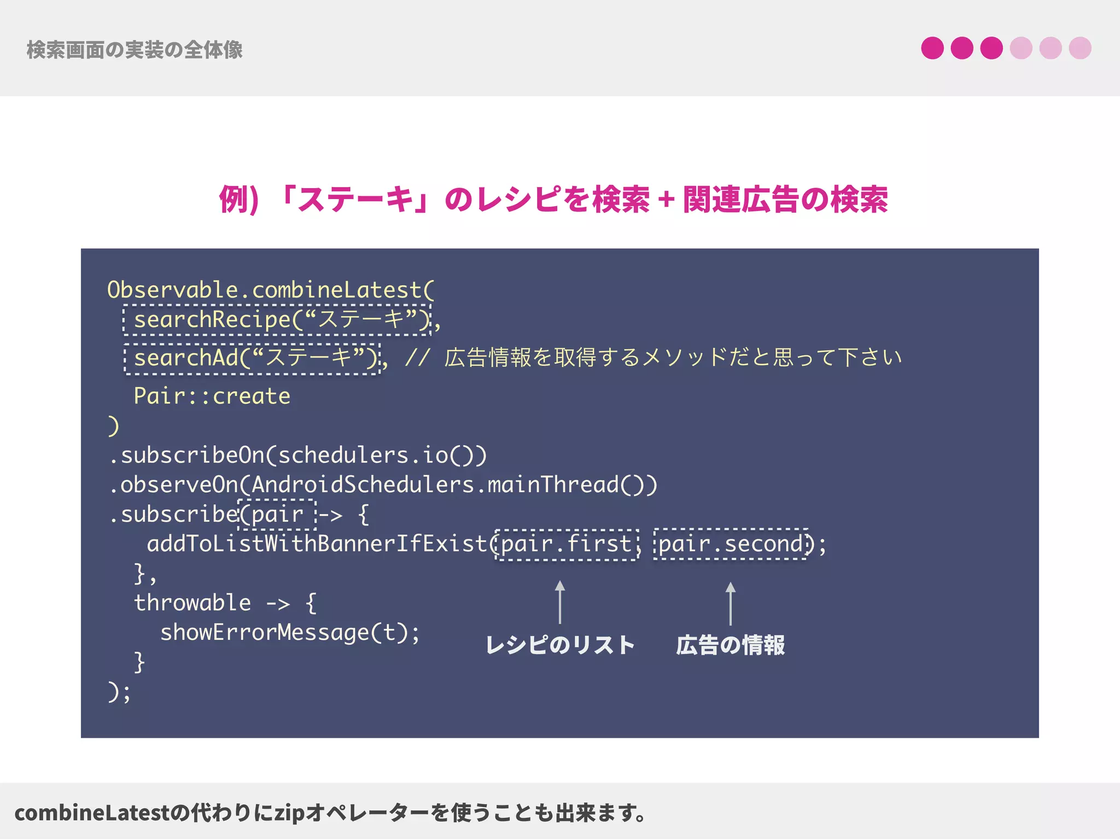
Task: Click 'showErrorMessage(t);' line
Action: tap(290, 633)
